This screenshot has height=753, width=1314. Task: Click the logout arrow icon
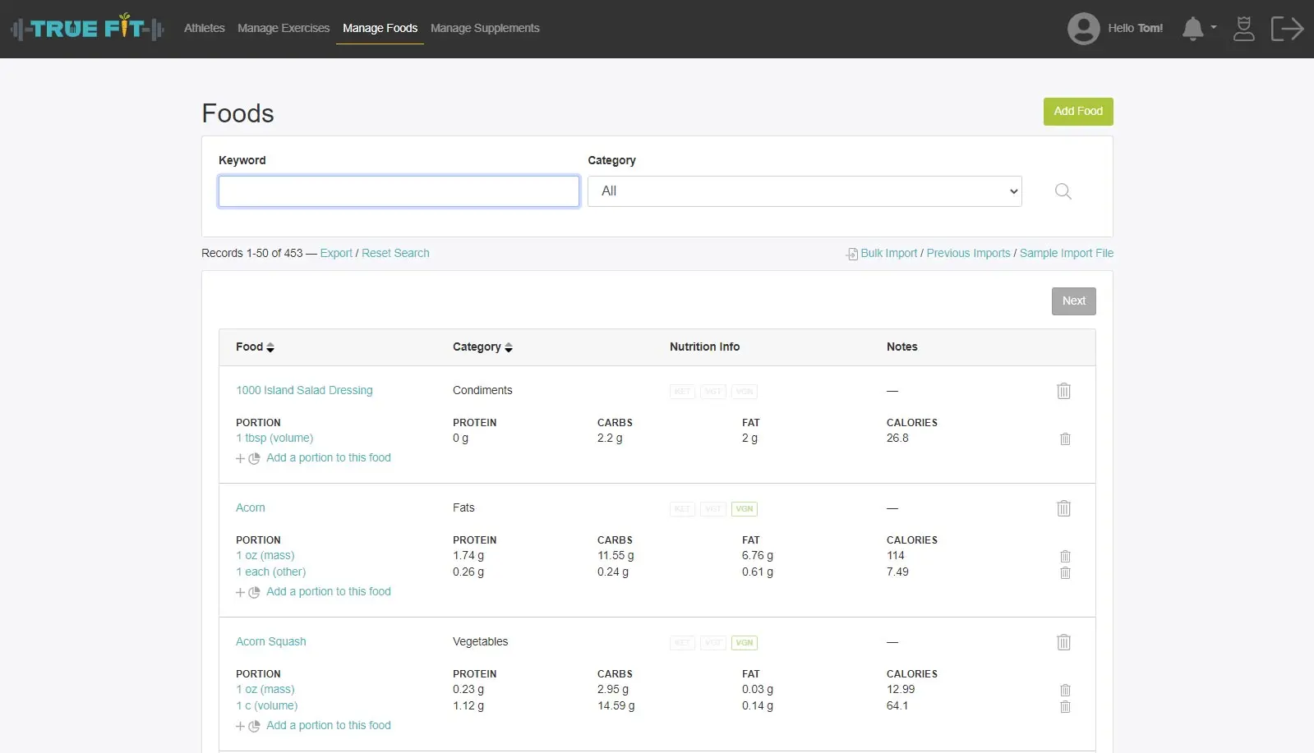(1287, 29)
